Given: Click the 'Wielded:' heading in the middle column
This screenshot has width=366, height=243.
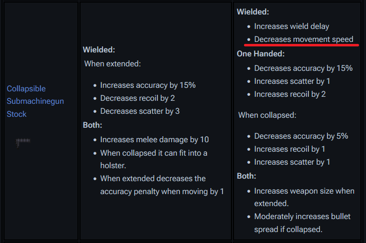Looking at the screenshot, I should point(99,50).
